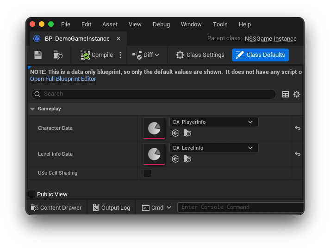Collapse the Gameplay category section
Viewport: 330px width, 249px height.
pyautogui.click(x=32, y=109)
